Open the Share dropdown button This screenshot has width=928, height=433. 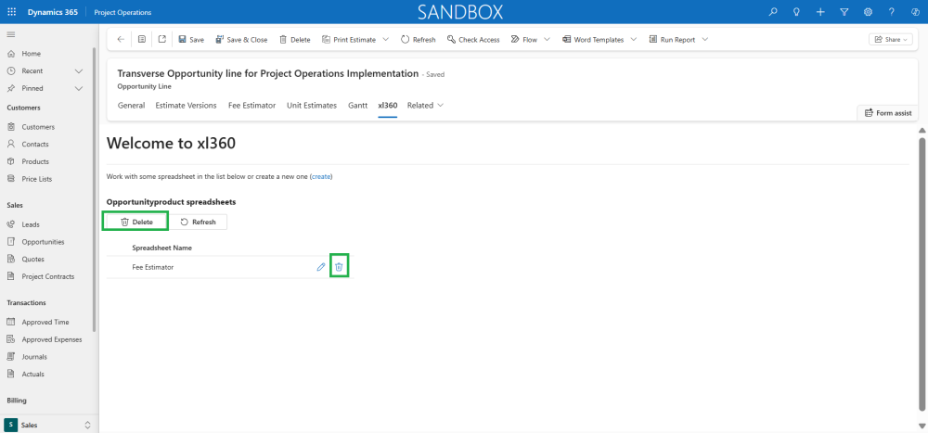click(x=891, y=40)
